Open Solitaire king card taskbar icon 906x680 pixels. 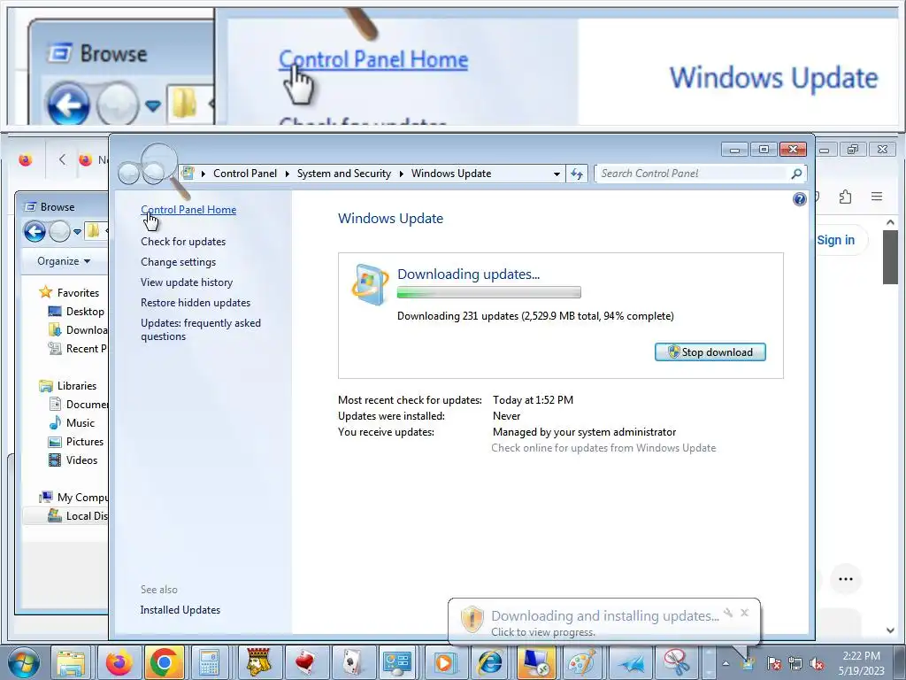point(259,662)
